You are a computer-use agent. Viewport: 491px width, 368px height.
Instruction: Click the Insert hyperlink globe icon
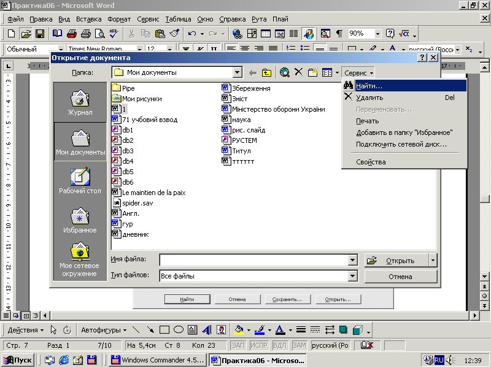coord(238,34)
